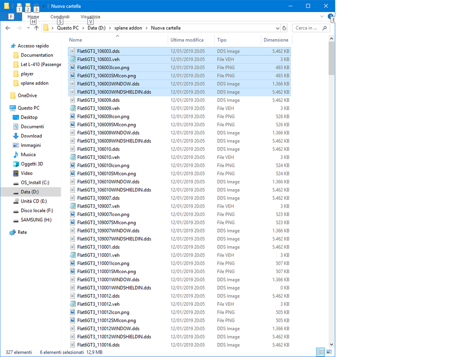Refresh the current folder view

pyautogui.click(x=284, y=28)
